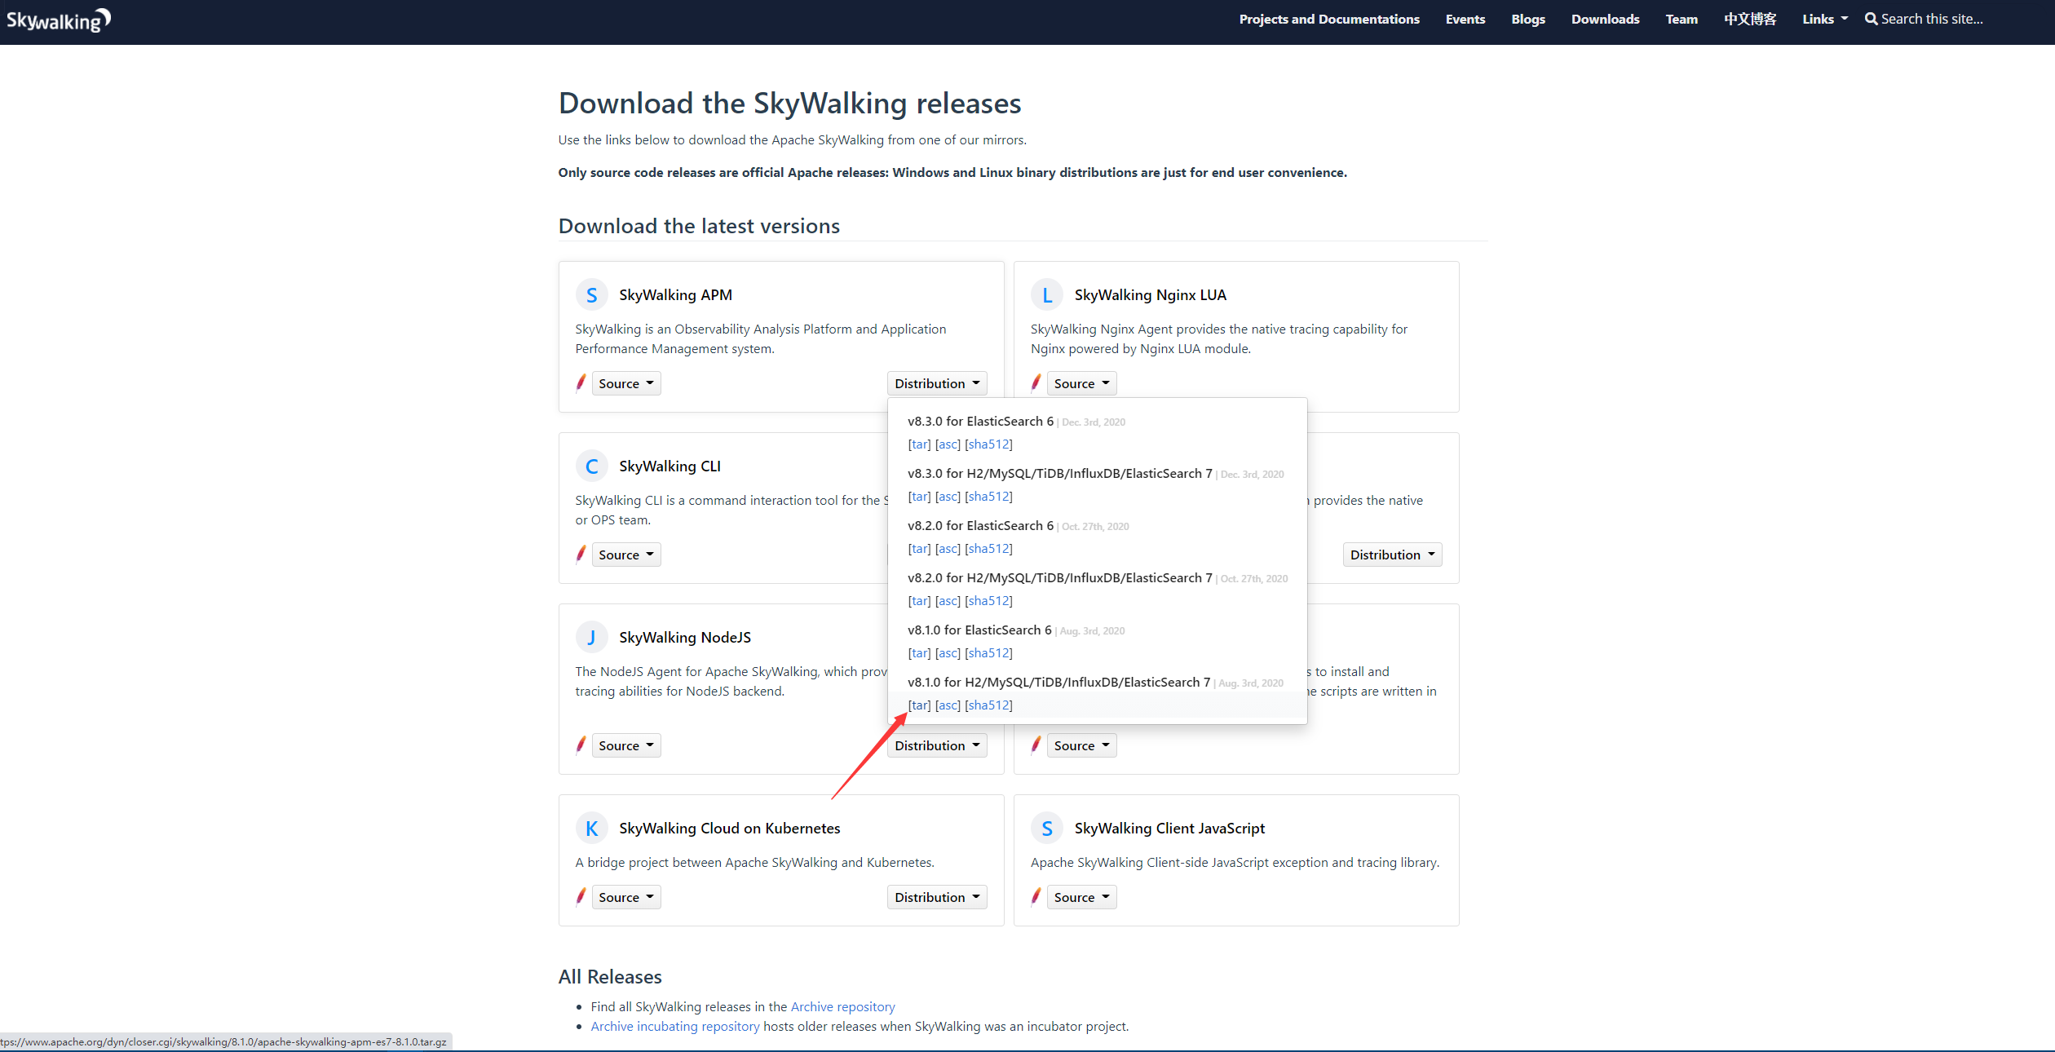This screenshot has height=1052, width=2055.
Task: Open Distribution dropdown right of the open menu
Action: pos(1392,555)
